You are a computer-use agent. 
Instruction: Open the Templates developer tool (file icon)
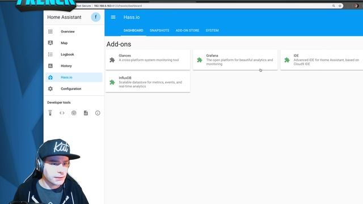click(x=86, y=113)
